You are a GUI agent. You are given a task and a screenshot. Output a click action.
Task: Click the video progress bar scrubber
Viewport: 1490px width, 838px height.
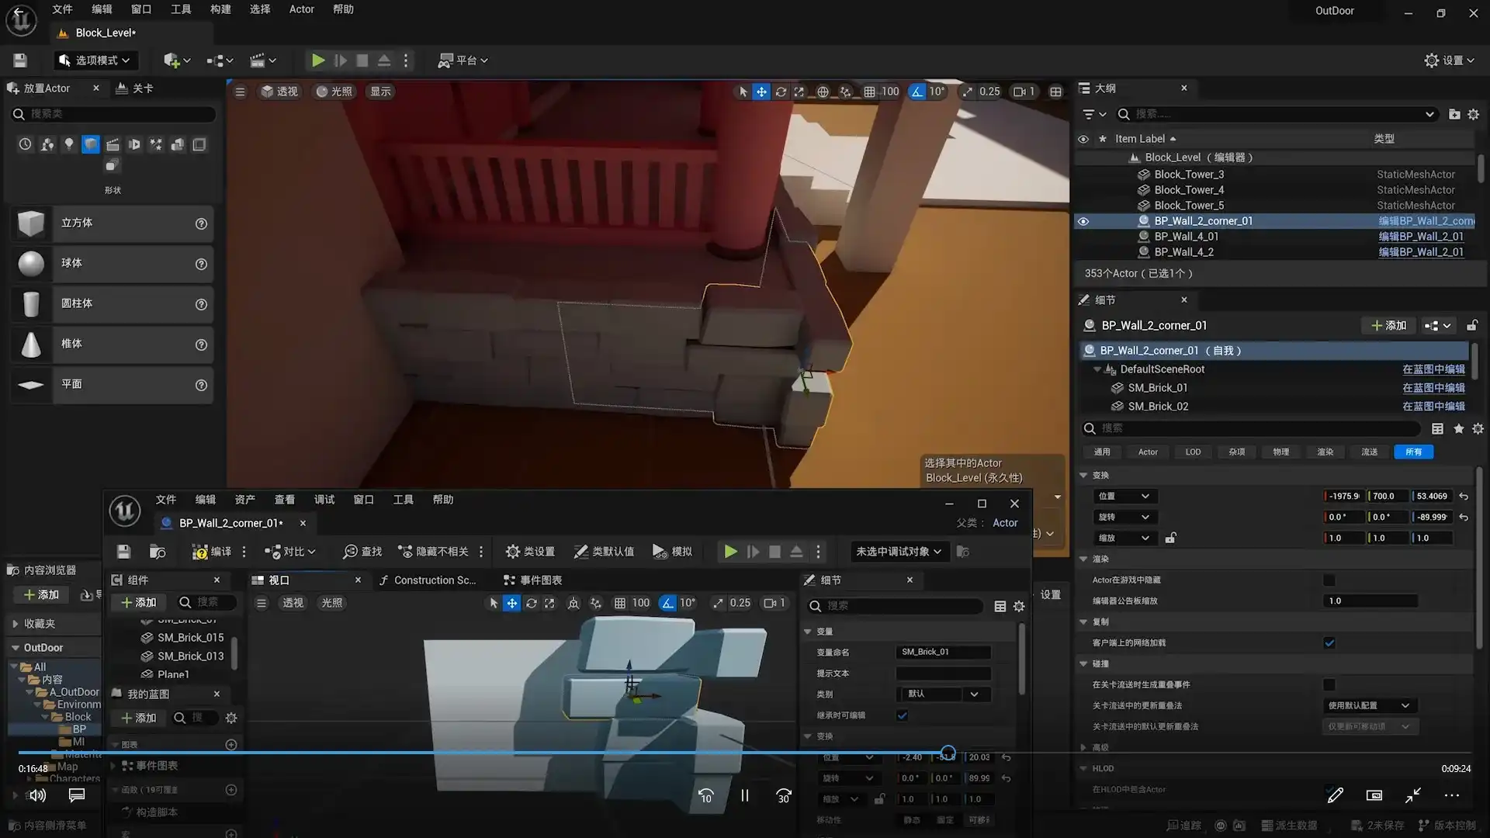948,753
